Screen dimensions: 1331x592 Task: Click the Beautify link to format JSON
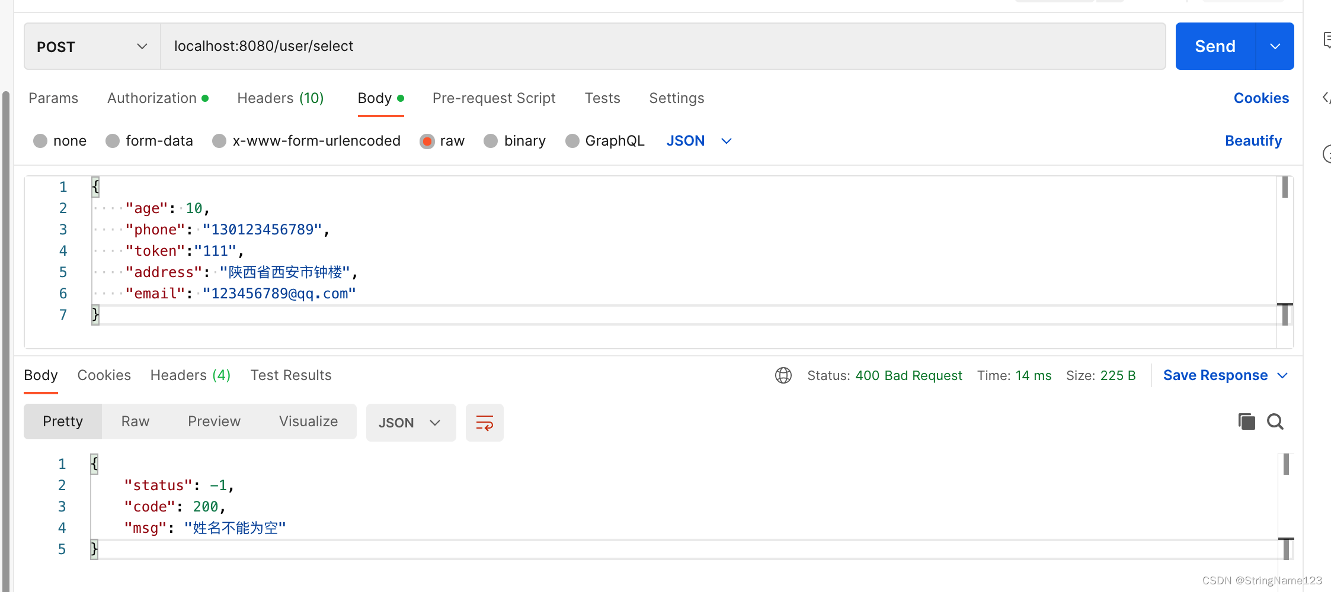[x=1253, y=141]
